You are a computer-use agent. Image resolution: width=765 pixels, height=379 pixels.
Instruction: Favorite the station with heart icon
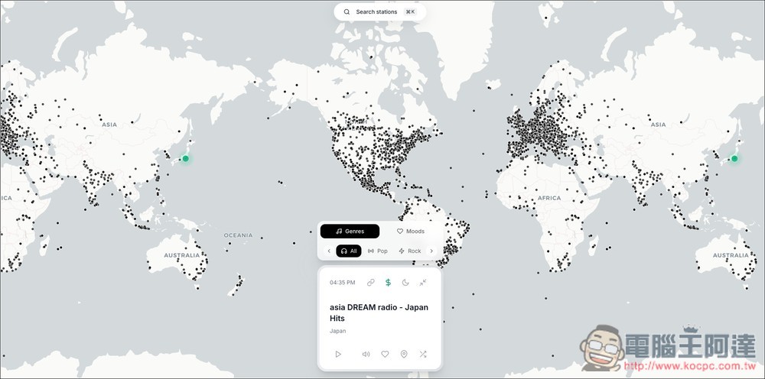tap(385, 354)
